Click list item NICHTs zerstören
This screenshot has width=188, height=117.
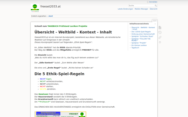tap(48, 89)
